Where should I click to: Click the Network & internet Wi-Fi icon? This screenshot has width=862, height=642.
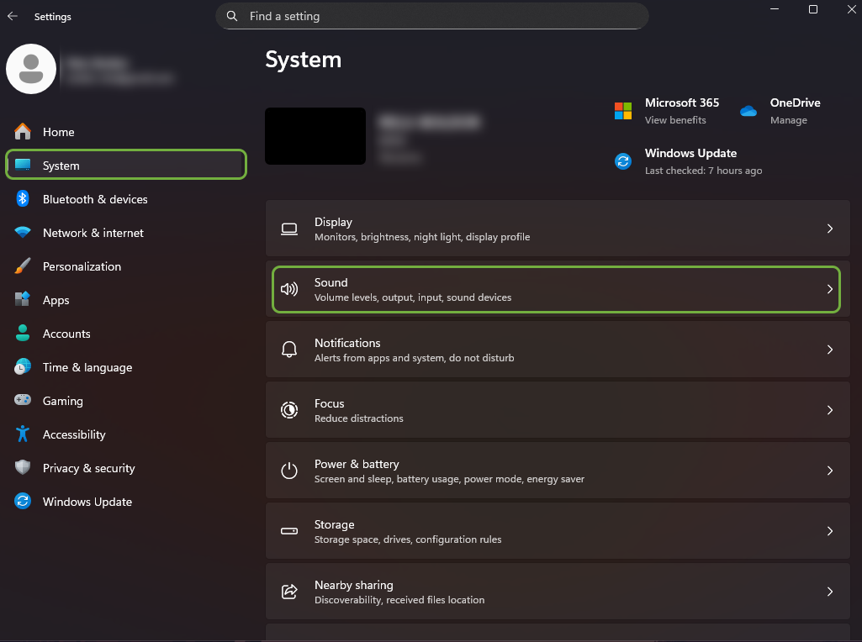click(24, 233)
